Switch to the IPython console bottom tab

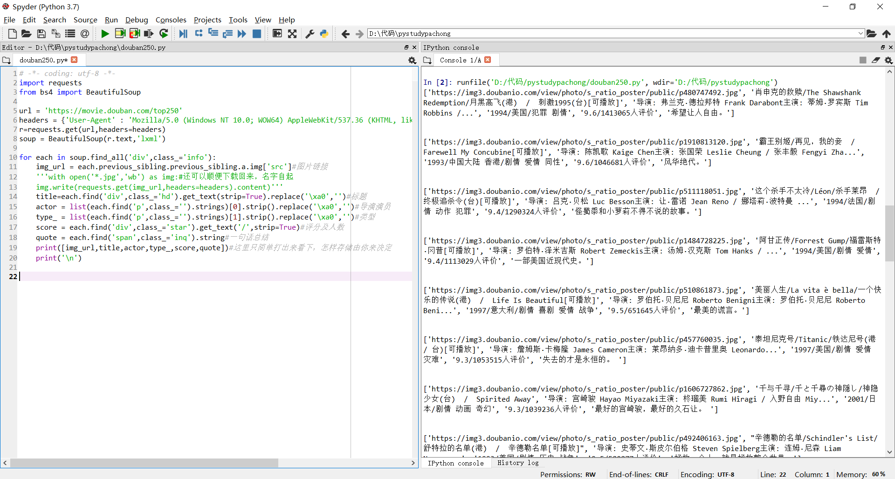(455, 463)
